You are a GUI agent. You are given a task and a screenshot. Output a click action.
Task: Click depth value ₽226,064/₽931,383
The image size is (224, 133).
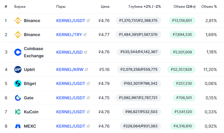pyautogui.click(x=140, y=126)
